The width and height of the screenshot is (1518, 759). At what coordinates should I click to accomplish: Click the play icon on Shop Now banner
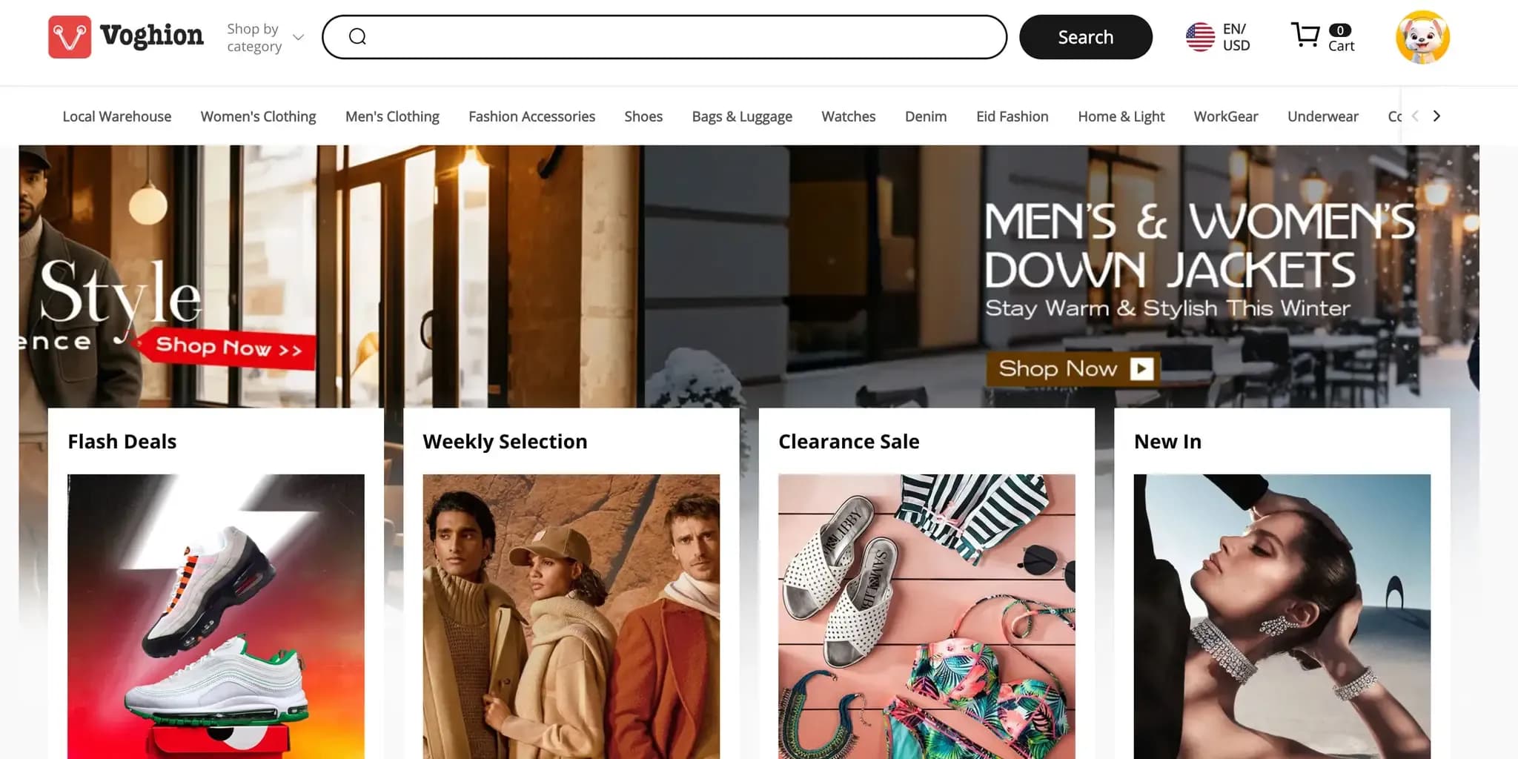[1141, 368]
